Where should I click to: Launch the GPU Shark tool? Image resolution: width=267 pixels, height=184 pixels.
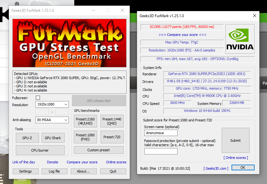(x=53, y=138)
